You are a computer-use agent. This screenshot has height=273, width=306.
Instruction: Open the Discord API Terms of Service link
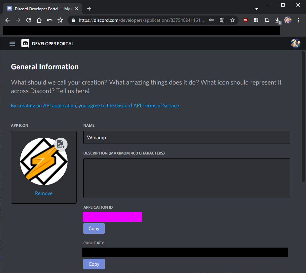point(95,106)
